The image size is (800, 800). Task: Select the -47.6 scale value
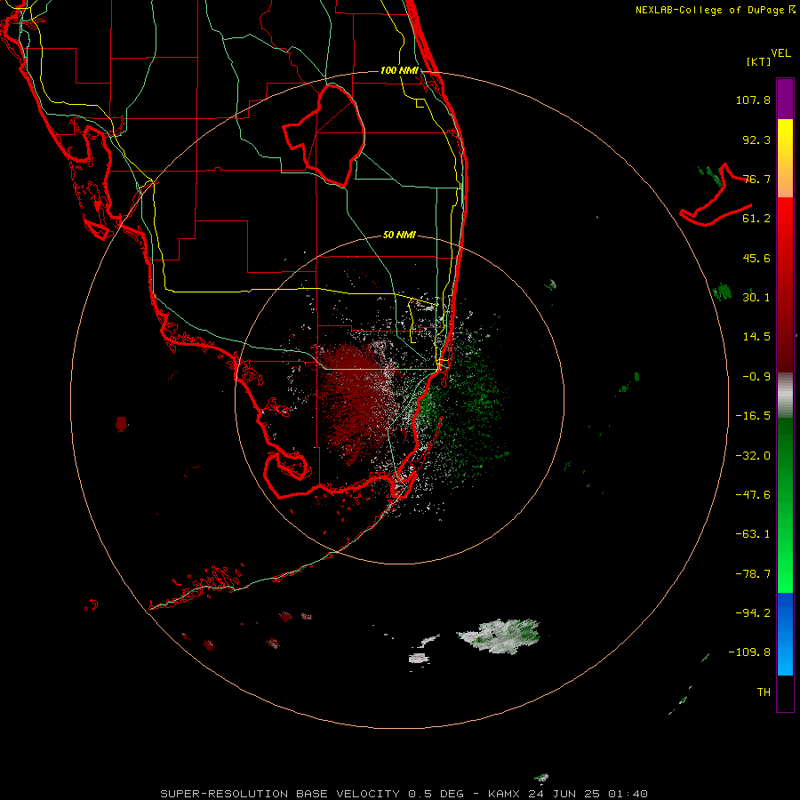[753, 495]
